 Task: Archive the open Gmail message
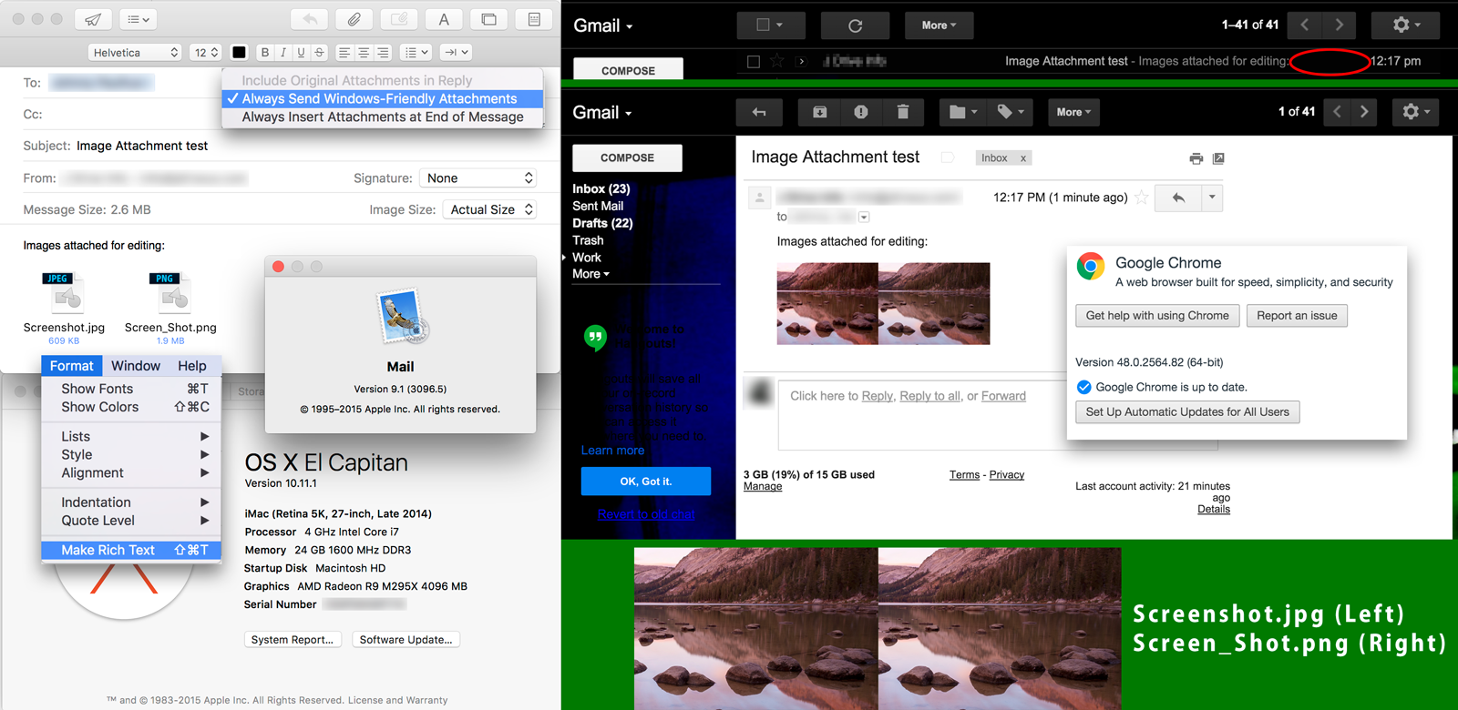tap(819, 112)
